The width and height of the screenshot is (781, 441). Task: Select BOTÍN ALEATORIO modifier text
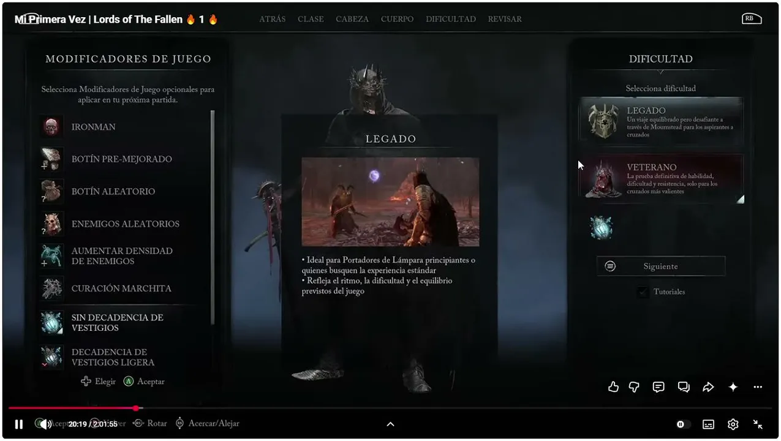click(x=113, y=192)
